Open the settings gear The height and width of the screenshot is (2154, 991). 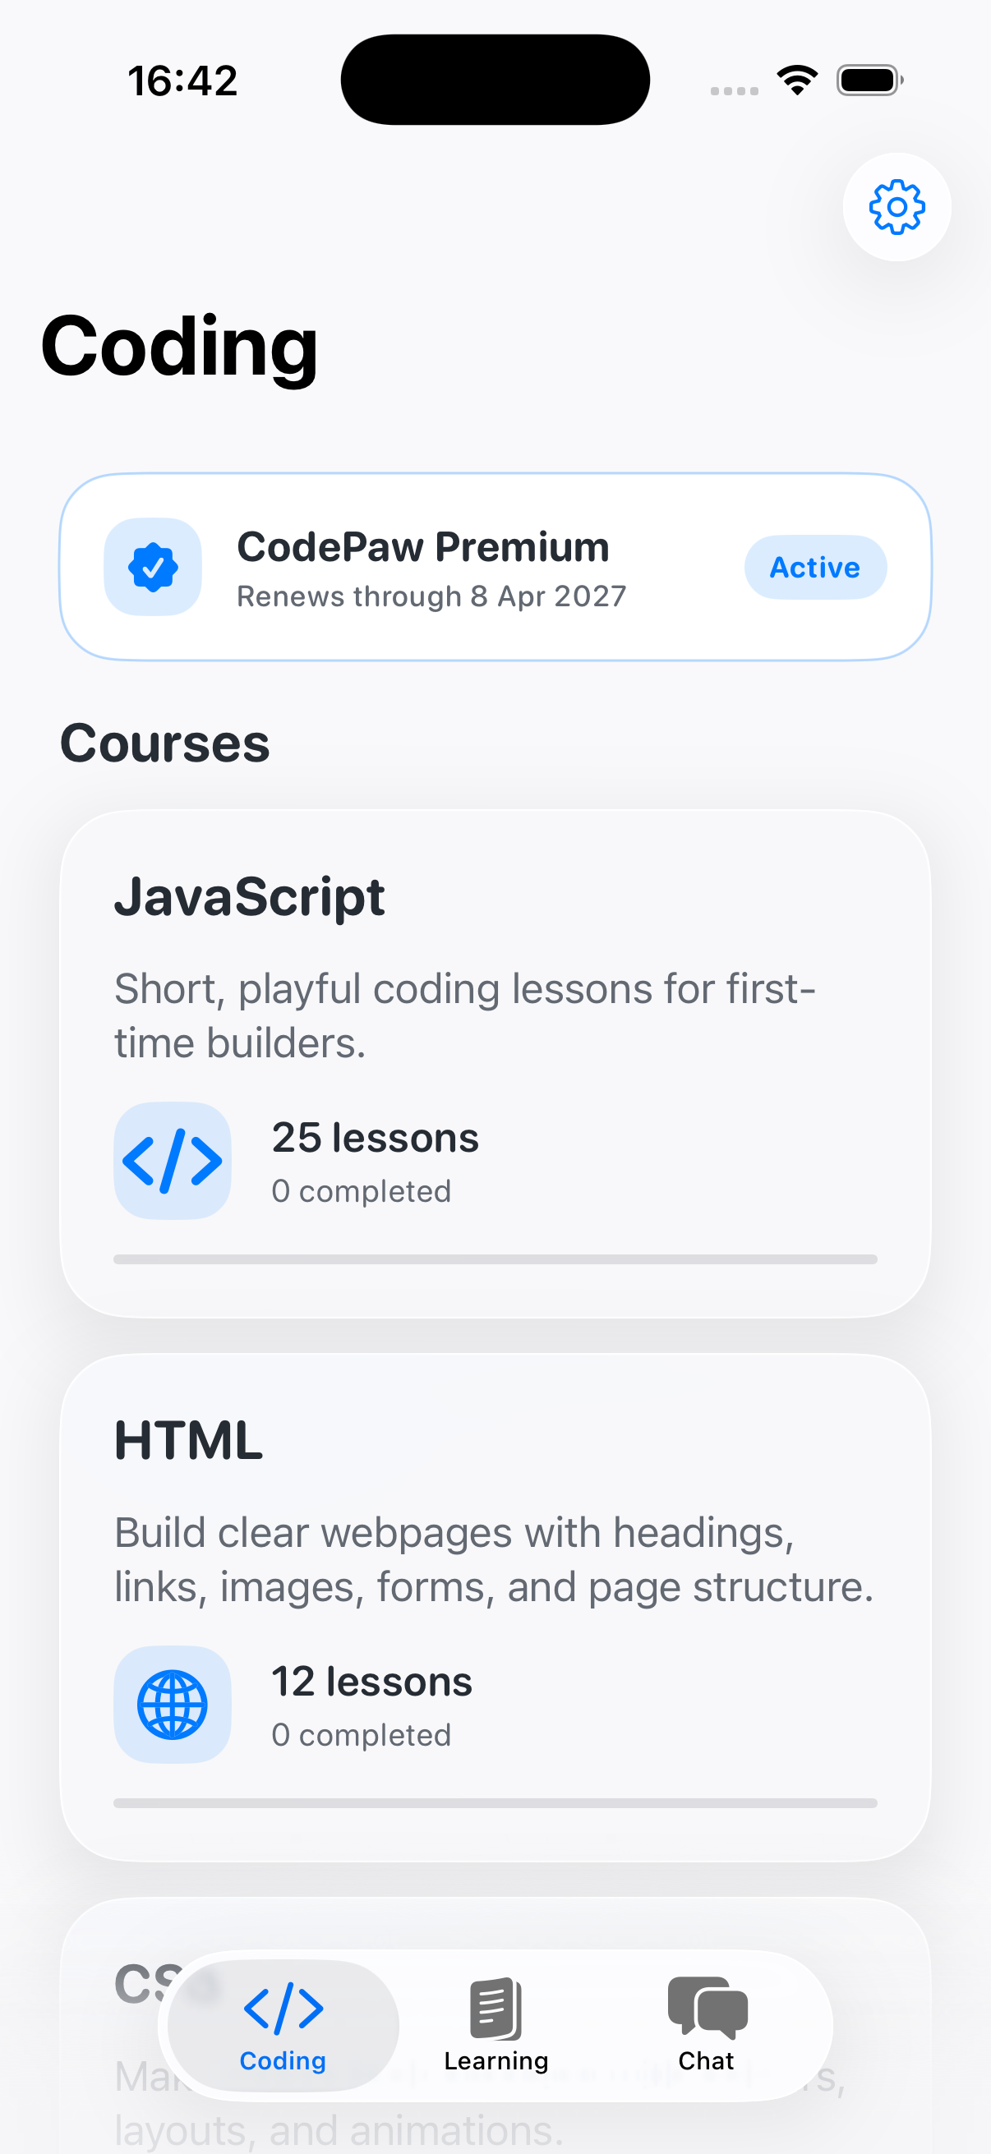[896, 209]
